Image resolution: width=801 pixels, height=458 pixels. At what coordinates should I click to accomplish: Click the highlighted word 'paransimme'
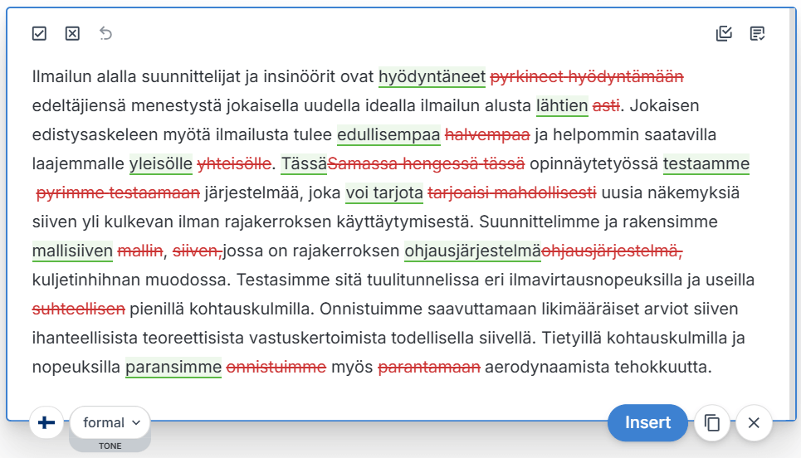(x=173, y=367)
